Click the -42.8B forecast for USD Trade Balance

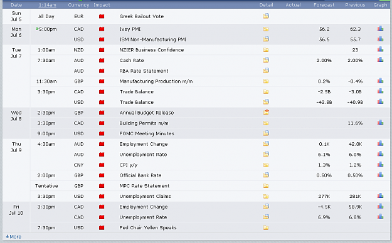tap(324, 102)
